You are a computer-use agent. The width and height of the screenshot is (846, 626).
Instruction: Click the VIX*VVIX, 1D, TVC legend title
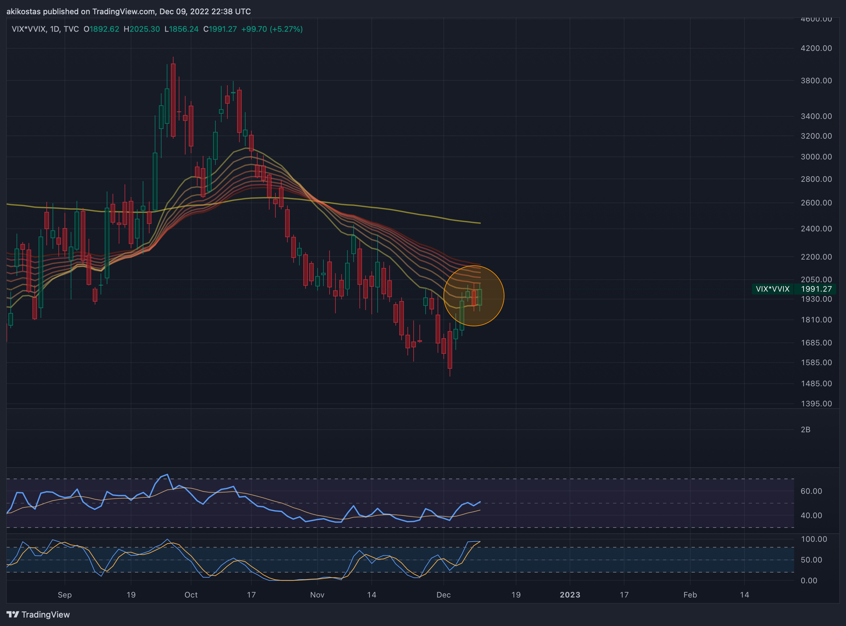point(45,29)
